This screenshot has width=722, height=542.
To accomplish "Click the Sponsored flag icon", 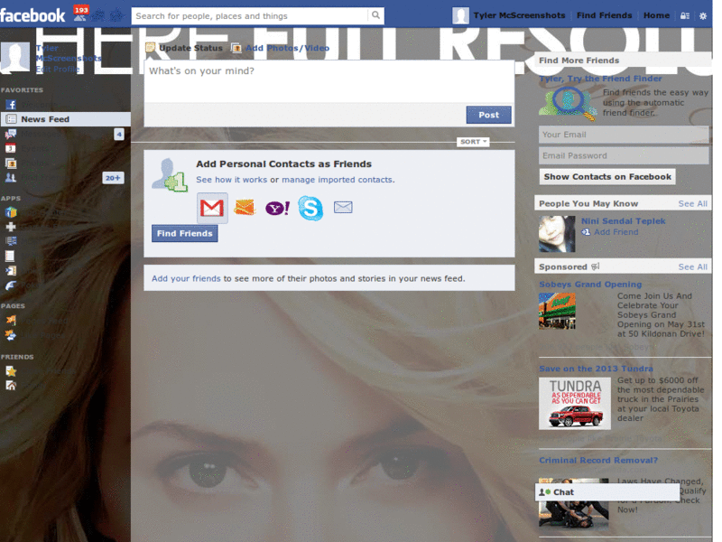I will (595, 266).
